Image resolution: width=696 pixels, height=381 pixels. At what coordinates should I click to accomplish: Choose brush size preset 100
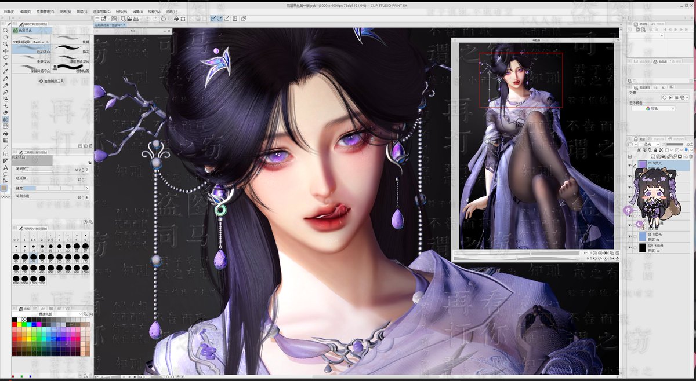pyautogui.click(x=59, y=258)
